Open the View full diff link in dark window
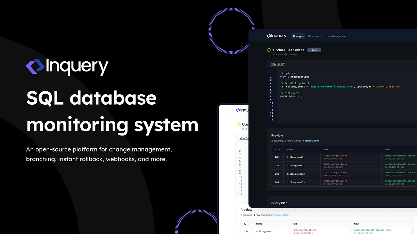Viewport: 417px width, 234px height. 278,64
